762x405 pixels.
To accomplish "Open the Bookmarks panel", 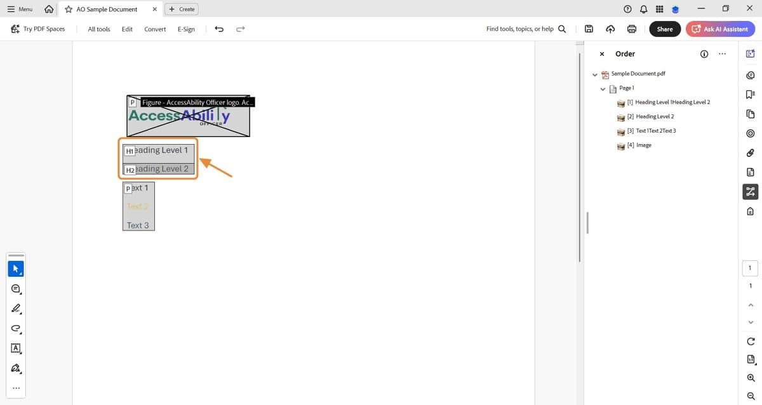I will tap(750, 94).
